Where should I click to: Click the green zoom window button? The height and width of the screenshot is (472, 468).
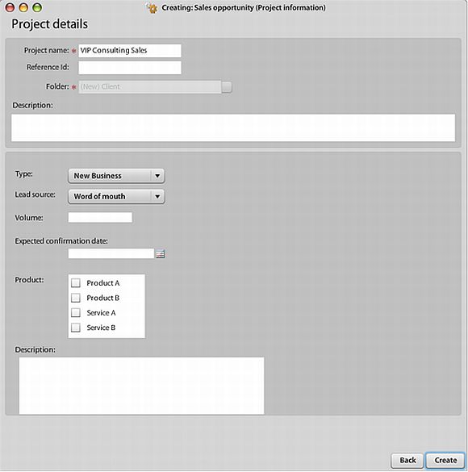37,7
